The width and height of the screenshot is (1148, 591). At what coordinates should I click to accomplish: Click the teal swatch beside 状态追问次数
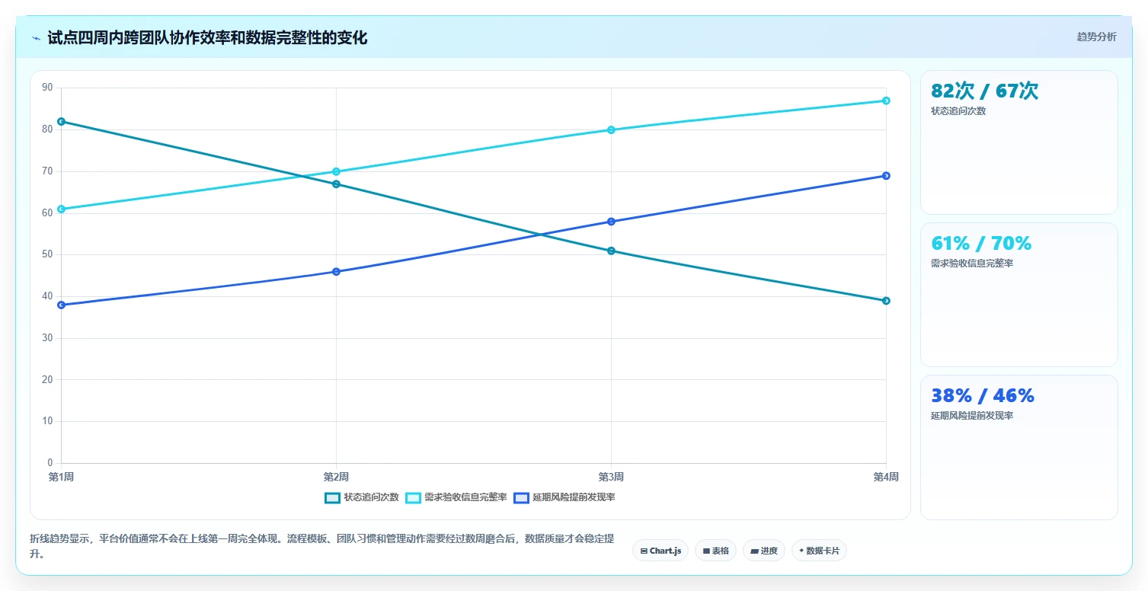point(332,497)
